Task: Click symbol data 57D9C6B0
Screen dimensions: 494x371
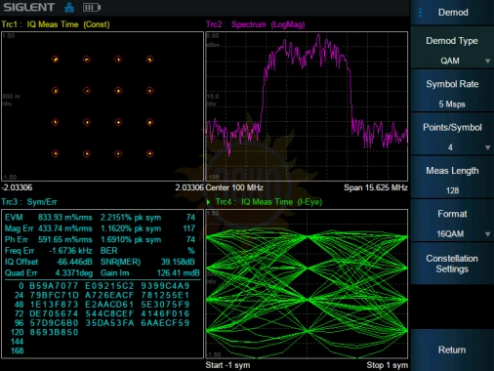Action: (x=54, y=323)
